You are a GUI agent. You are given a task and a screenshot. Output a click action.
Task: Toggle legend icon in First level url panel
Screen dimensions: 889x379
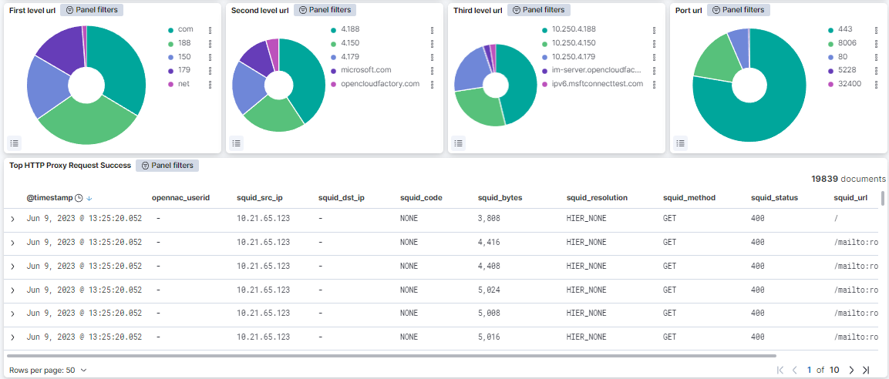[x=15, y=143]
